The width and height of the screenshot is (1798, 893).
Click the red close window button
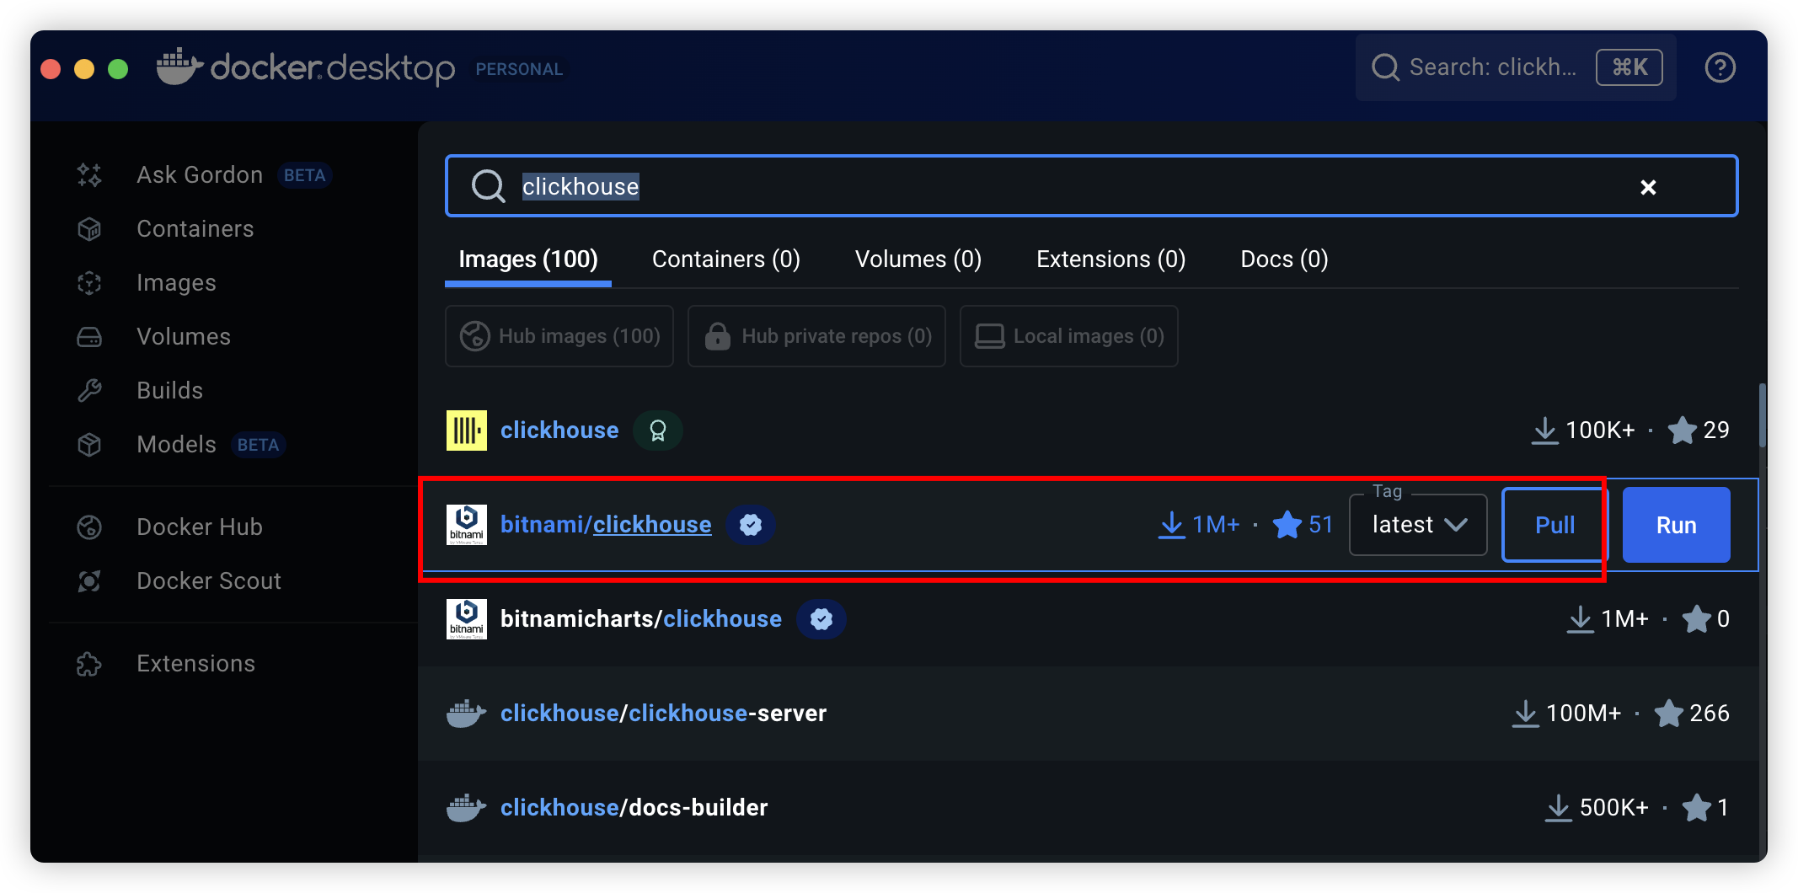[51, 69]
